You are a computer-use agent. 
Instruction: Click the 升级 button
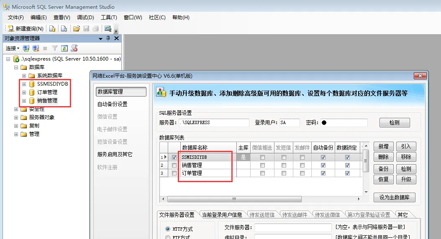[x=406, y=180]
